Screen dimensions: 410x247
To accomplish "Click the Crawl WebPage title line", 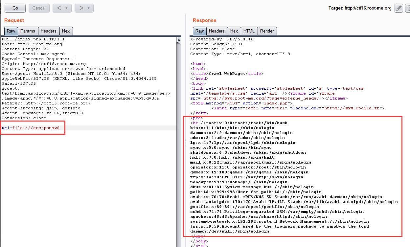I will 227,74.
